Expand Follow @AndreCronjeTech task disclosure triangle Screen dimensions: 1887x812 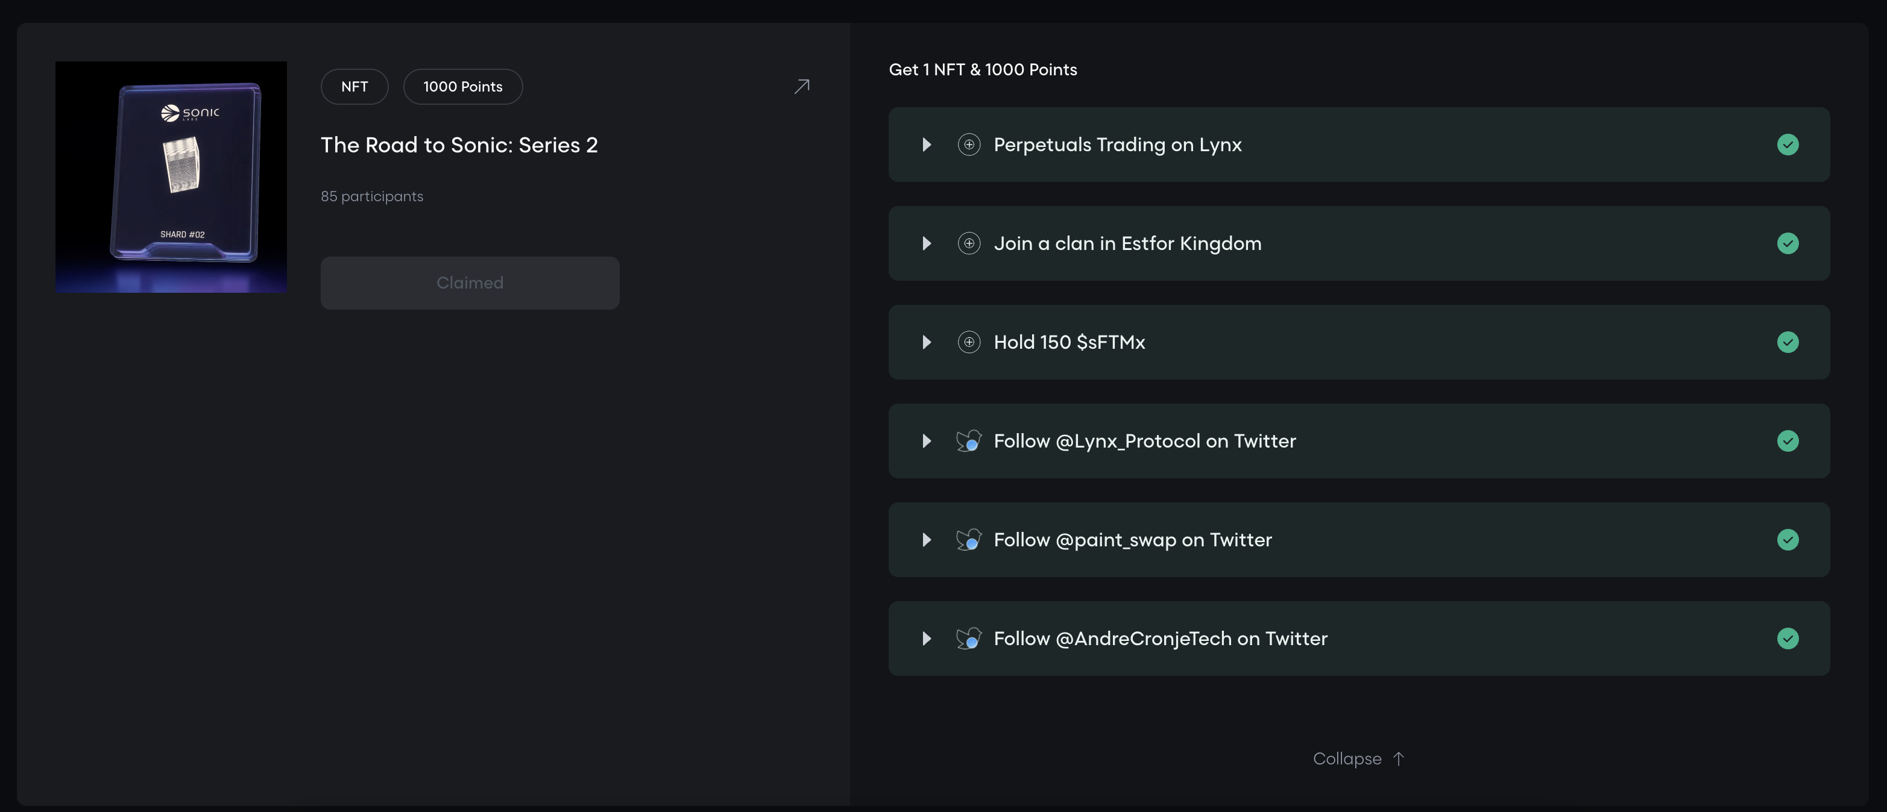[x=927, y=639]
